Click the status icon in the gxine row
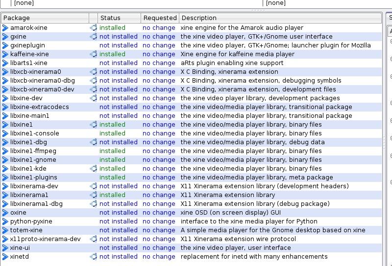 (x=93, y=37)
